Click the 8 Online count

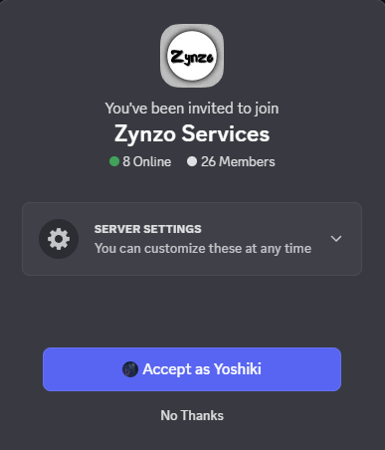click(146, 161)
